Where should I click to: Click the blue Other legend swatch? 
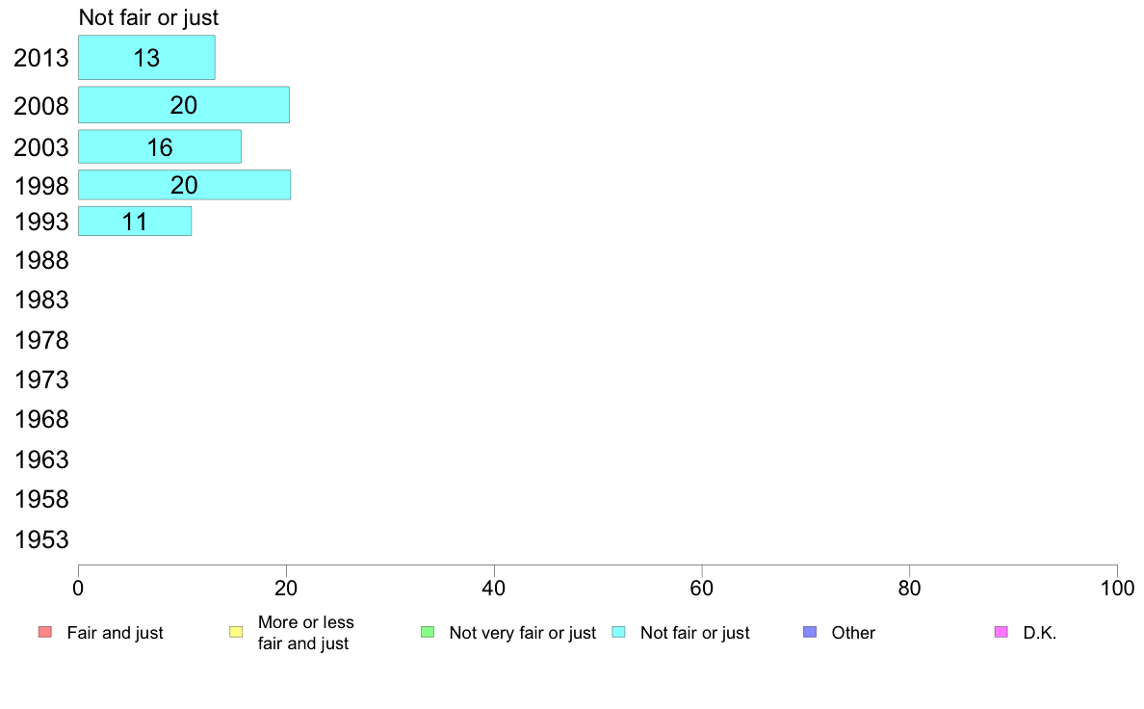coord(810,632)
